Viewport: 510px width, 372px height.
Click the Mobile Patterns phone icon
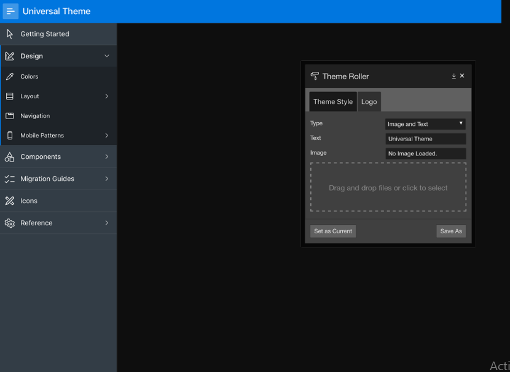(9, 136)
